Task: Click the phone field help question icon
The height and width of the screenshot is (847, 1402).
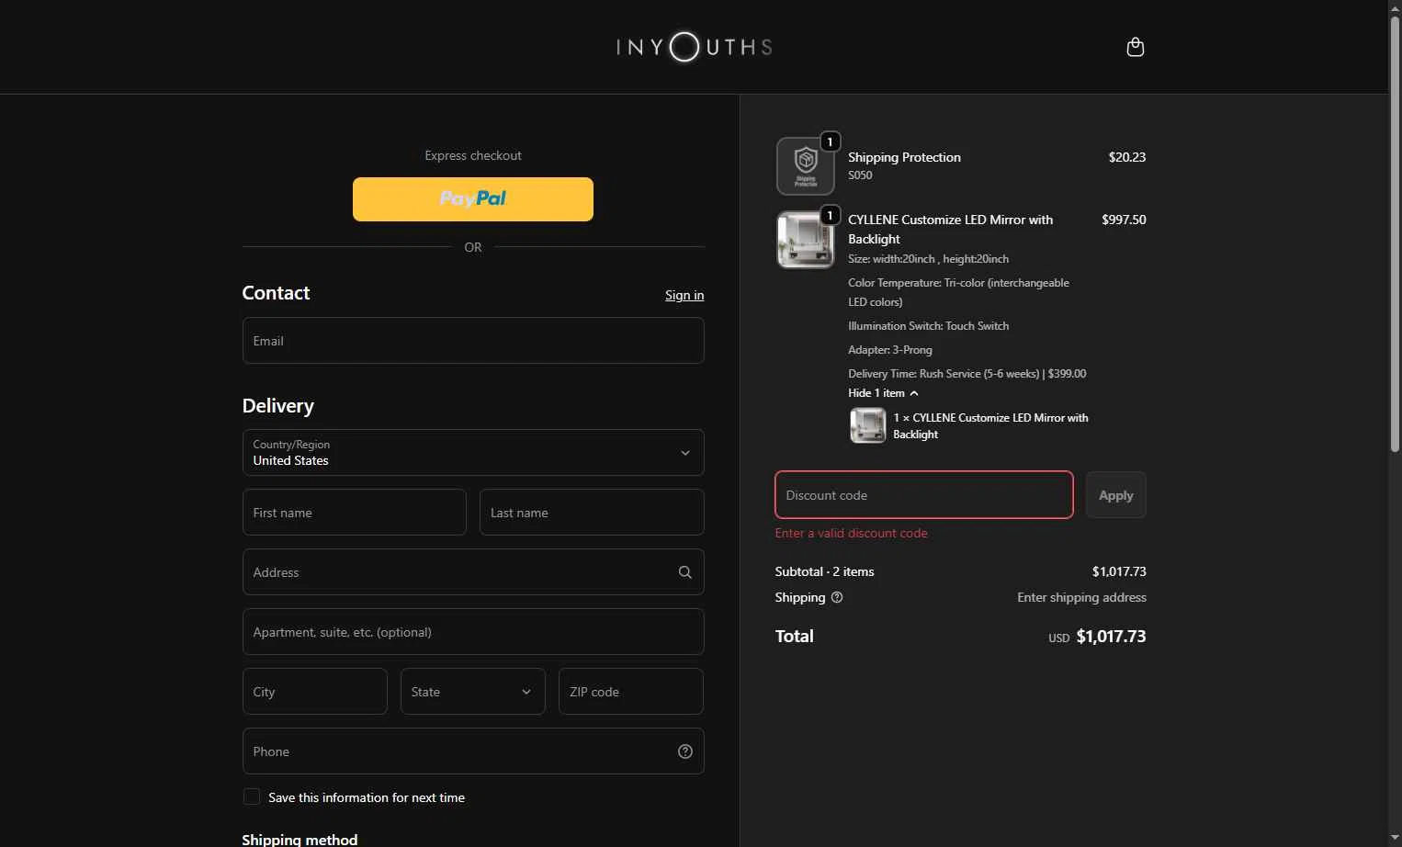Action: [684, 751]
